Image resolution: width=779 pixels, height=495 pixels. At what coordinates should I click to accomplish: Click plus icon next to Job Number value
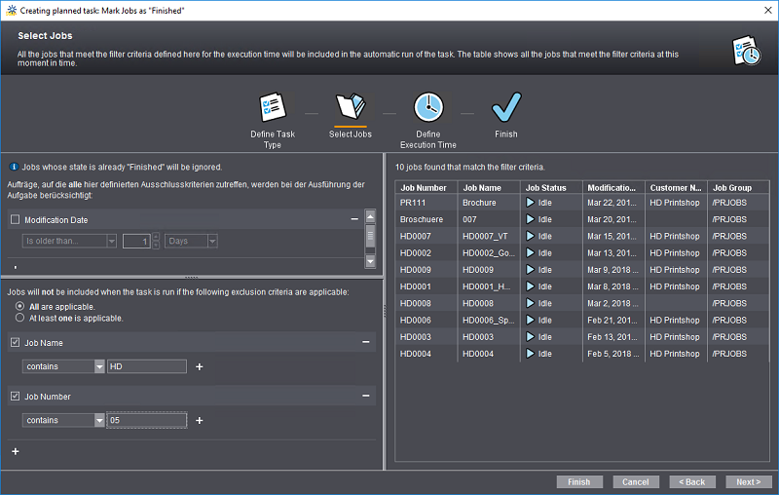(200, 420)
